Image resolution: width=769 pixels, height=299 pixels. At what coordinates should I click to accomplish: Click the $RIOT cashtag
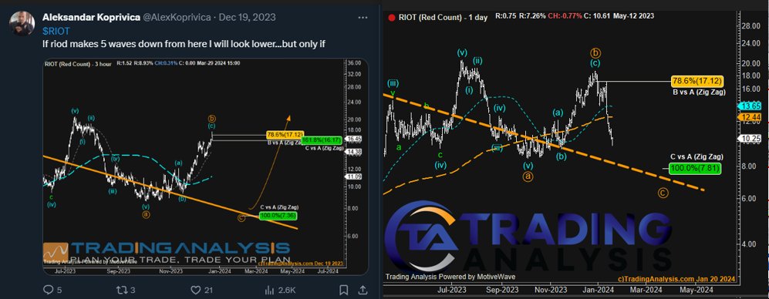56,31
